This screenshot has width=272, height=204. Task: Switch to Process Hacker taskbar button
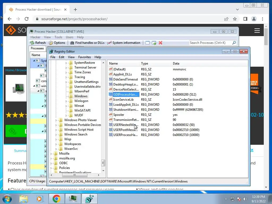tap(73, 199)
